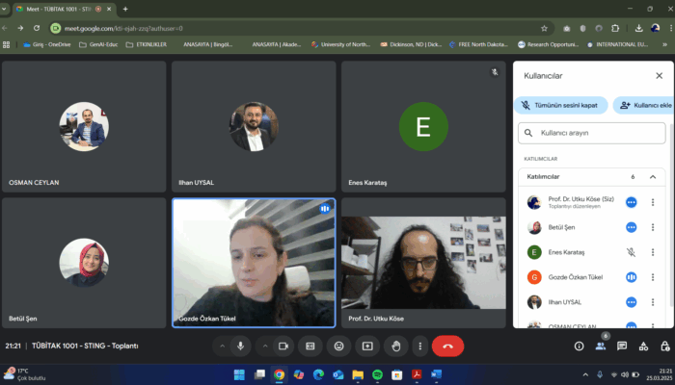Image resolution: width=675 pixels, height=385 pixels.
Task: Click the captions button in call toolbar
Action: (x=310, y=346)
